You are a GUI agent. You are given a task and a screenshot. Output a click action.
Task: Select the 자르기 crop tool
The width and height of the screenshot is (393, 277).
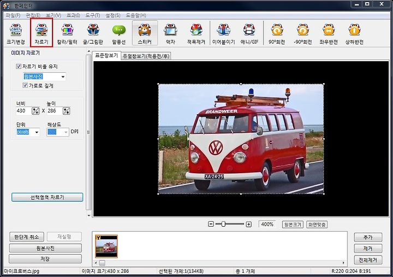pyautogui.click(x=41, y=34)
